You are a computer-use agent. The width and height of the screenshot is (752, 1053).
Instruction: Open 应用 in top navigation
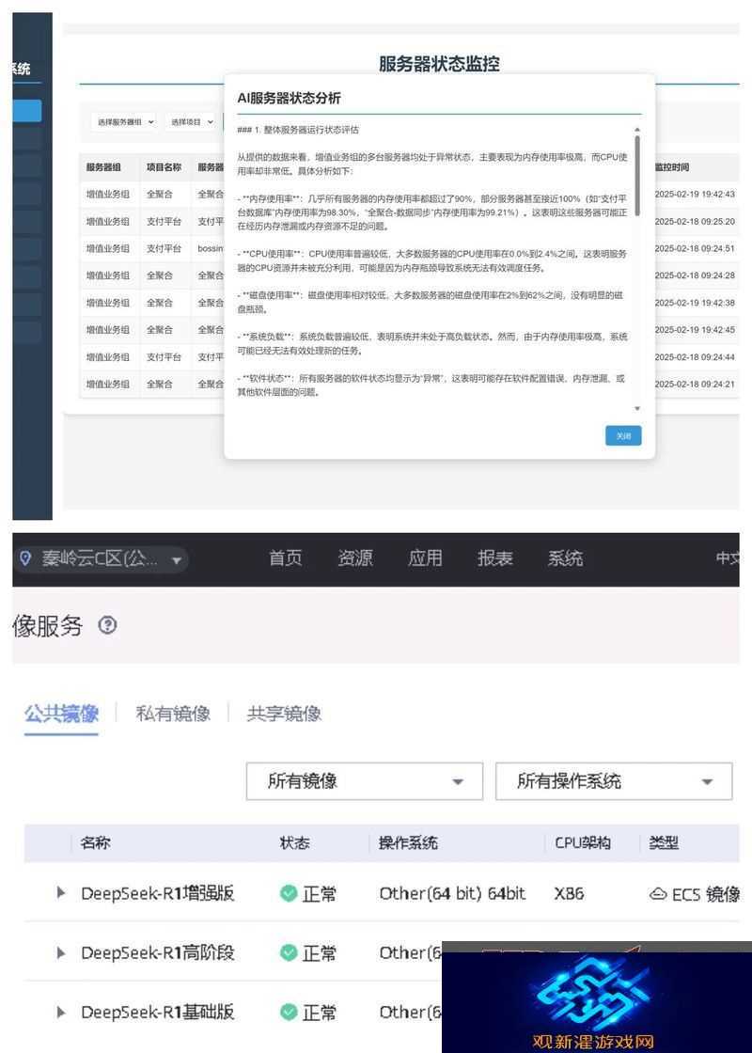point(425,558)
